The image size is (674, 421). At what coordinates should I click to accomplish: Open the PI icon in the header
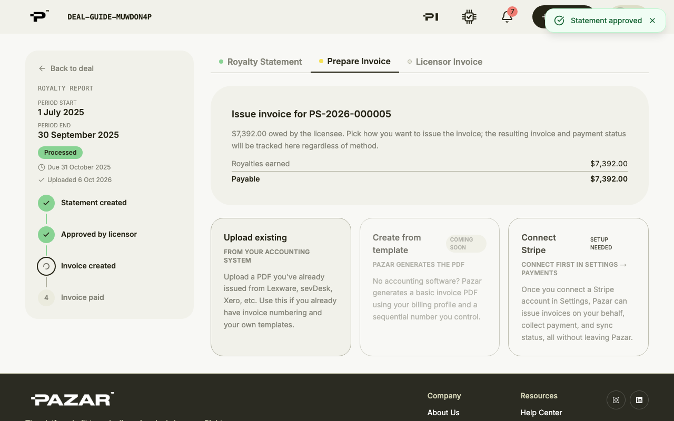[x=431, y=17]
